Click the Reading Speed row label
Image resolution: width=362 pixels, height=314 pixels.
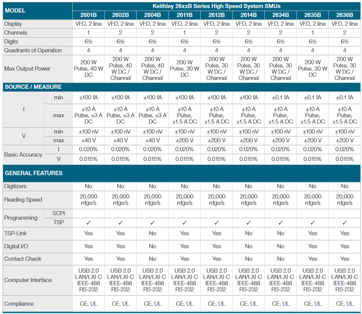click(23, 200)
